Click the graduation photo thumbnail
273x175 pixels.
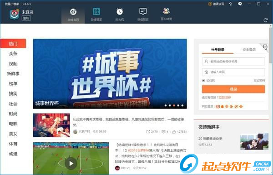[x=254, y=141]
